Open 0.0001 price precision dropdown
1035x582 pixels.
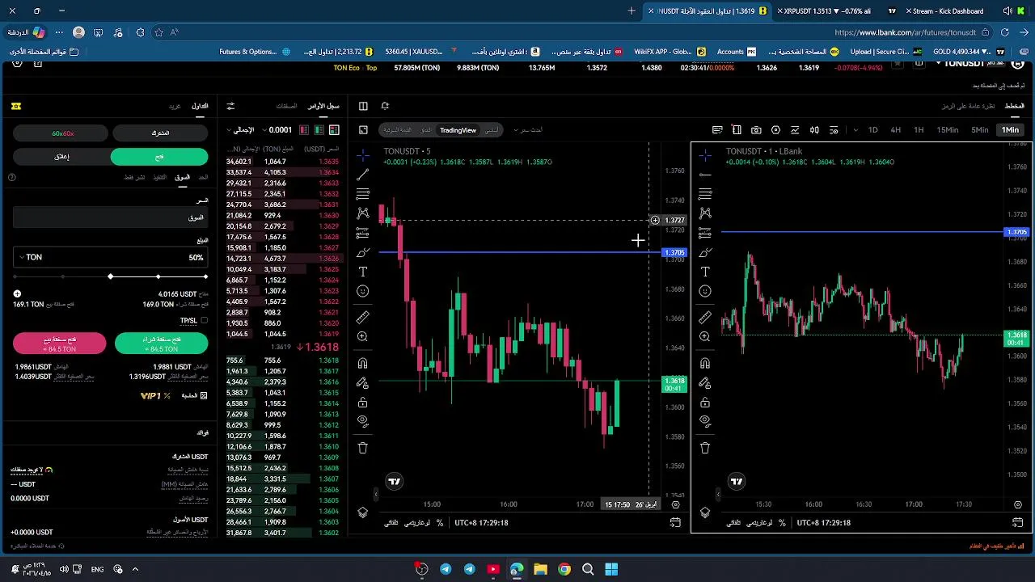coord(277,130)
